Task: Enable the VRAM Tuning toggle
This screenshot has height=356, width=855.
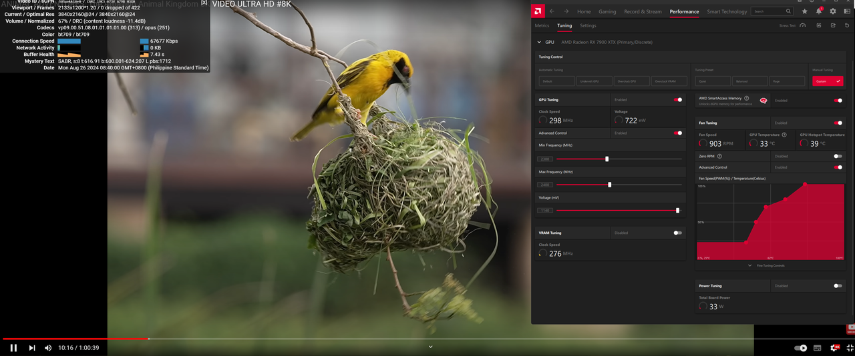Action: pos(678,233)
